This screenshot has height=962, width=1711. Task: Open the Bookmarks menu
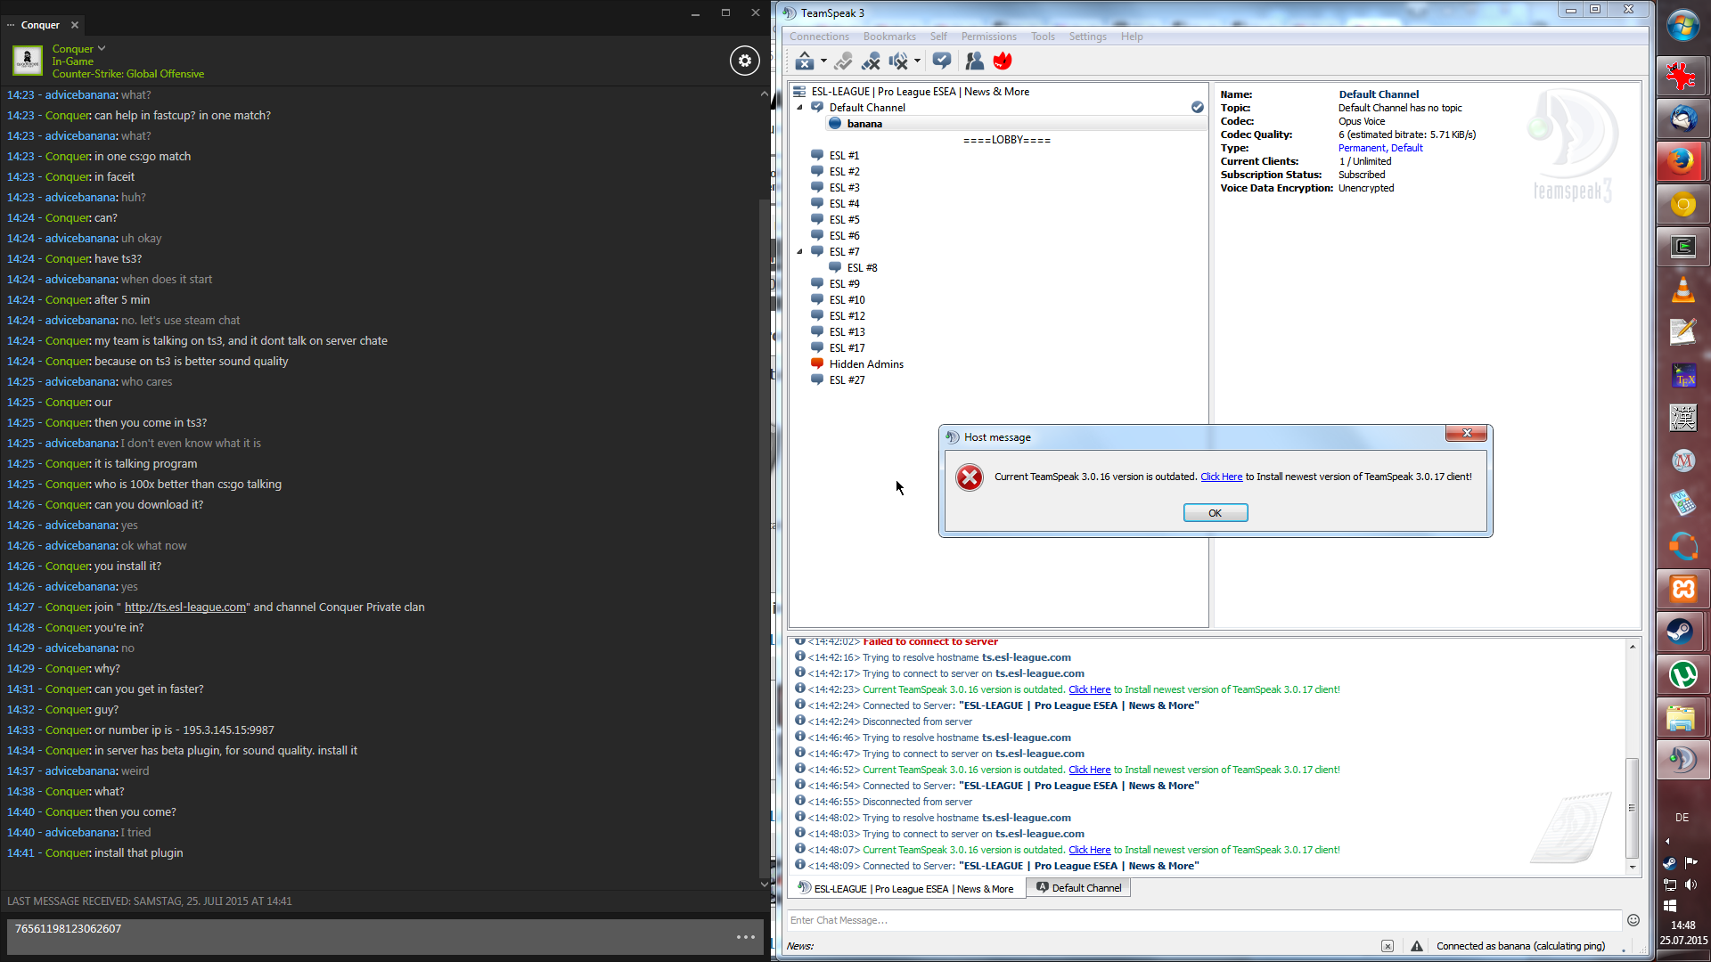[x=888, y=37]
